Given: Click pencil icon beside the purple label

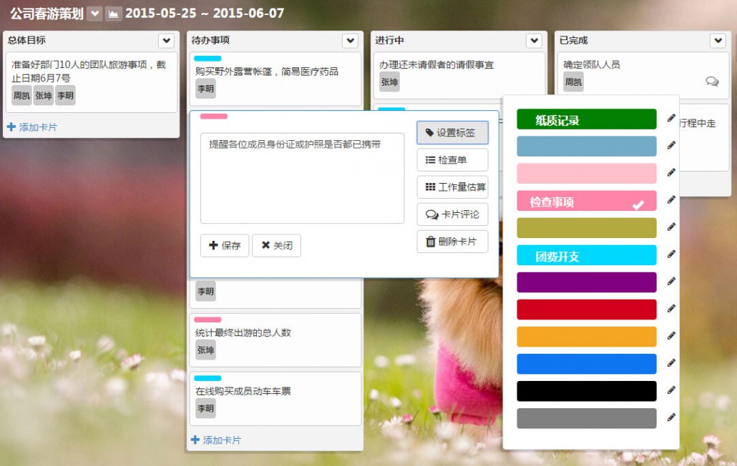Looking at the screenshot, I should 671,282.
